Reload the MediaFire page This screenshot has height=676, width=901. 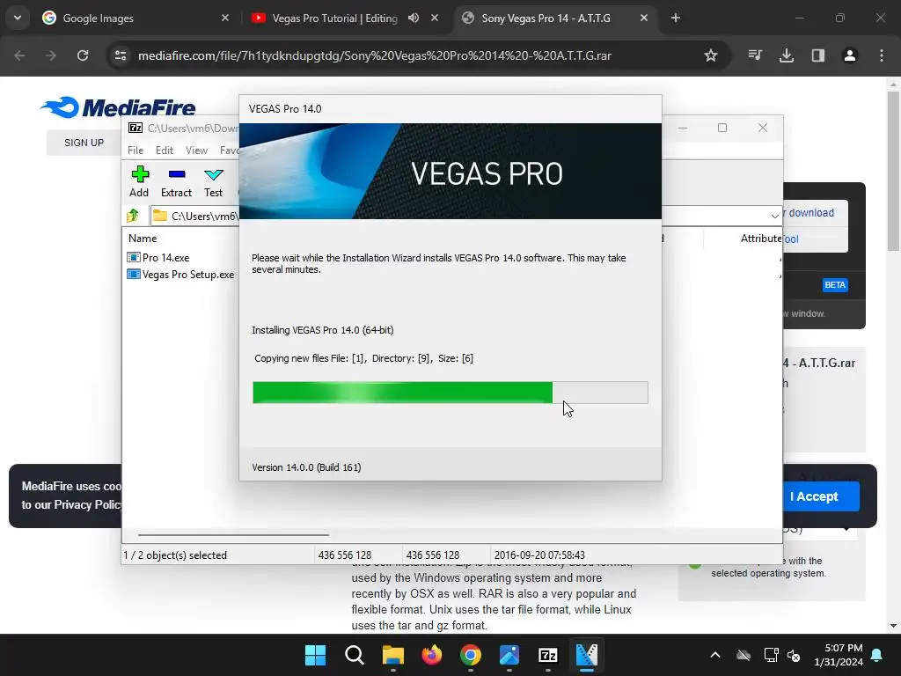point(83,55)
